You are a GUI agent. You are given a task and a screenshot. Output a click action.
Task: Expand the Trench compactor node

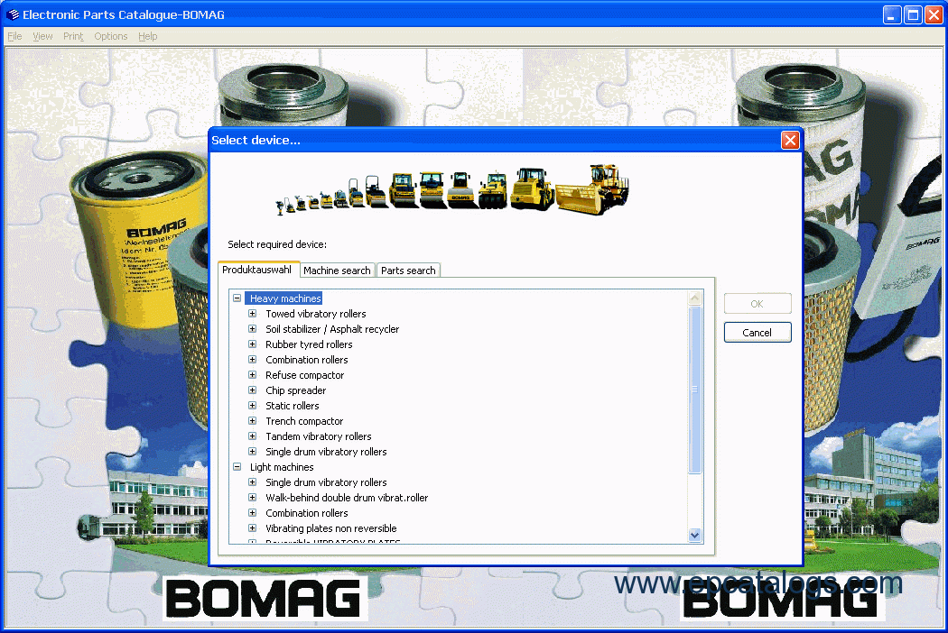coord(253,421)
